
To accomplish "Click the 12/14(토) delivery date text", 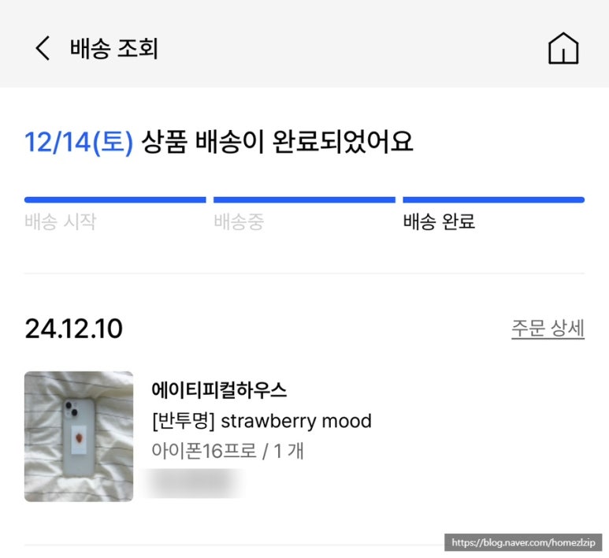I will pos(79,142).
